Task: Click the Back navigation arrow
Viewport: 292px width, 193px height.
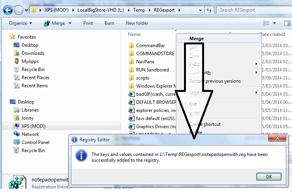Action: click(8, 10)
